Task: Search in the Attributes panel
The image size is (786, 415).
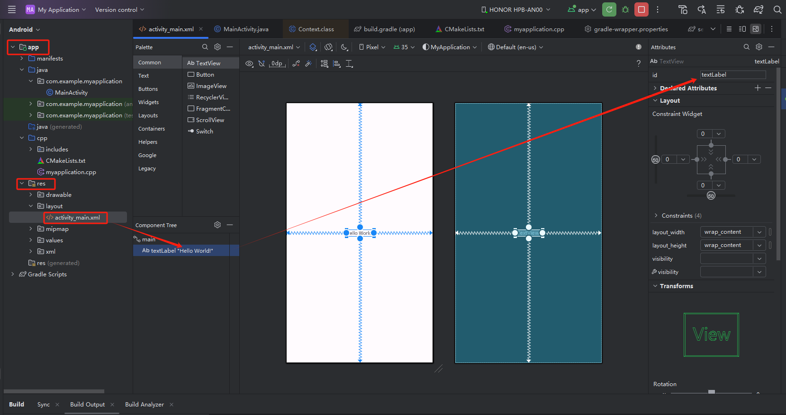Action: pyautogui.click(x=747, y=47)
